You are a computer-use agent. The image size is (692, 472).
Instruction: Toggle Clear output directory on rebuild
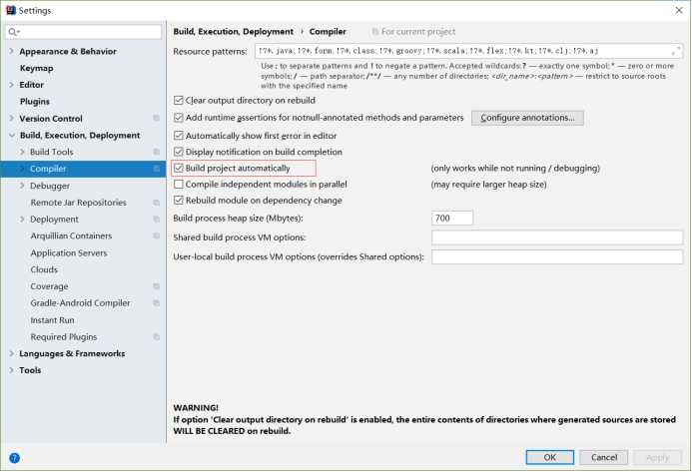coord(179,100)
